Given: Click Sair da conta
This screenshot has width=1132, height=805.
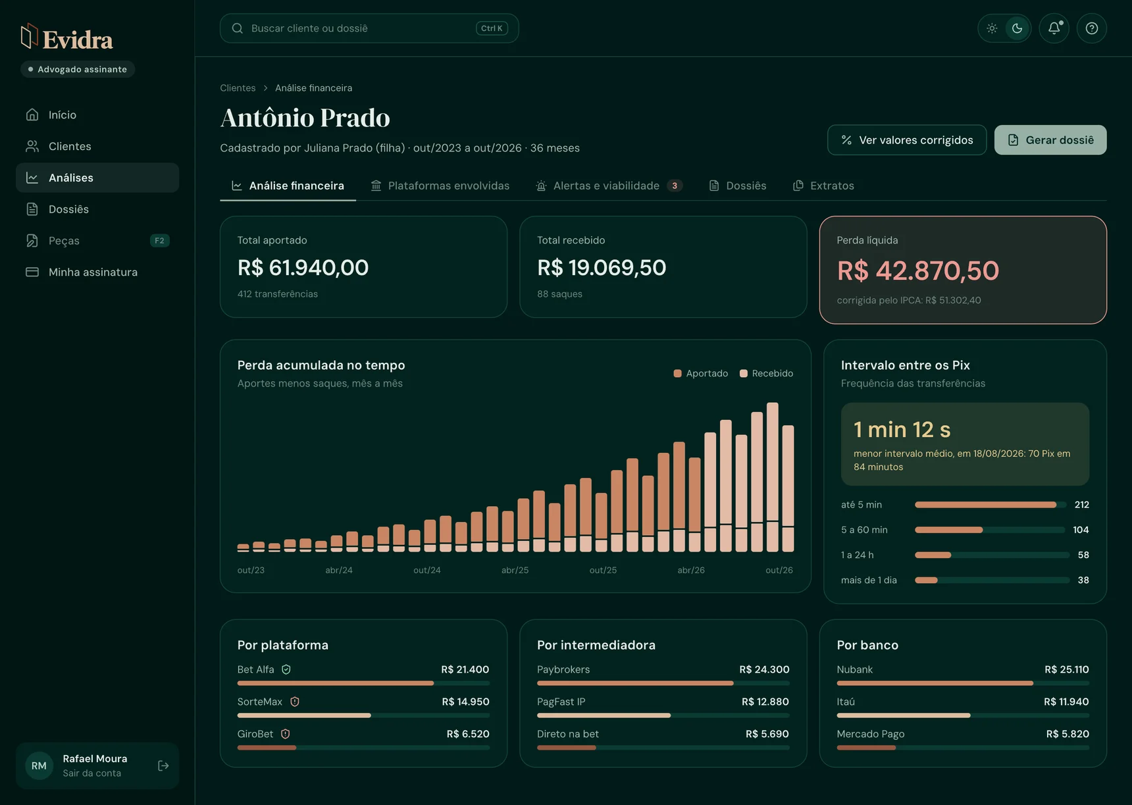Looking at the screenshot, I should pyautogui.click(x=91, y=773).
